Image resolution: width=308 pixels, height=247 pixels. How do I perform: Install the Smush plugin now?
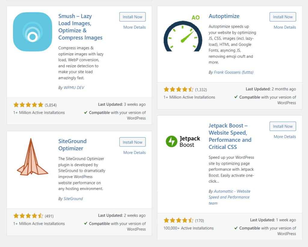(132, 17)
